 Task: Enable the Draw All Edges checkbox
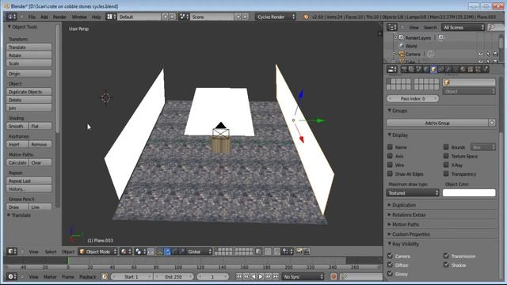pyautogui.click(x=390, y=174)
